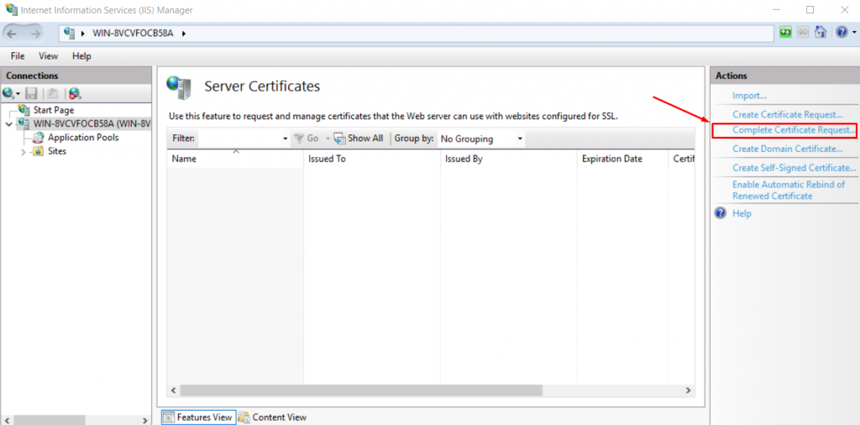Click the server node icon in tree
Viewport: 860px width, 425px height.
point(24,123)
